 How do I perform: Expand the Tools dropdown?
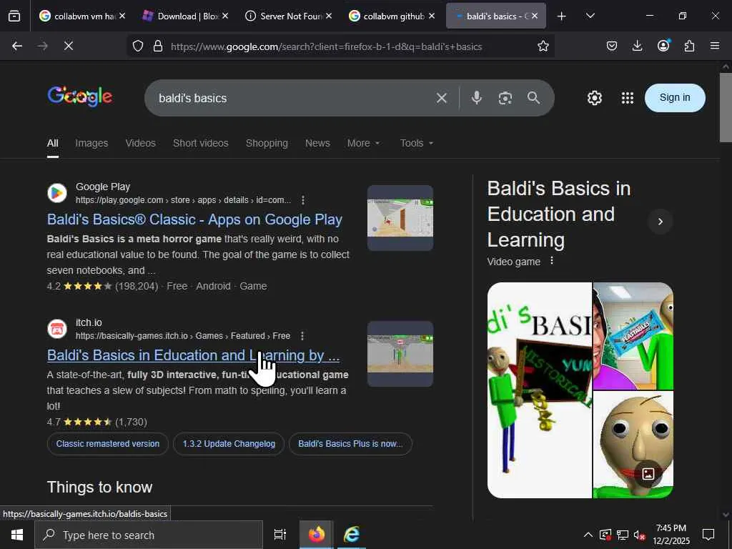(417, 143)
